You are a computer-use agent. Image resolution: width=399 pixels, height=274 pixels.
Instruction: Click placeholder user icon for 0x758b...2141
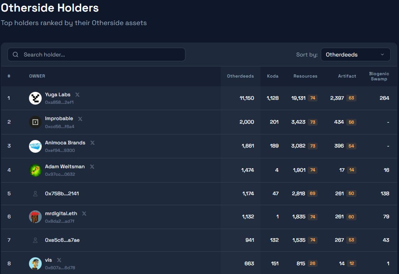pos(35,194)
